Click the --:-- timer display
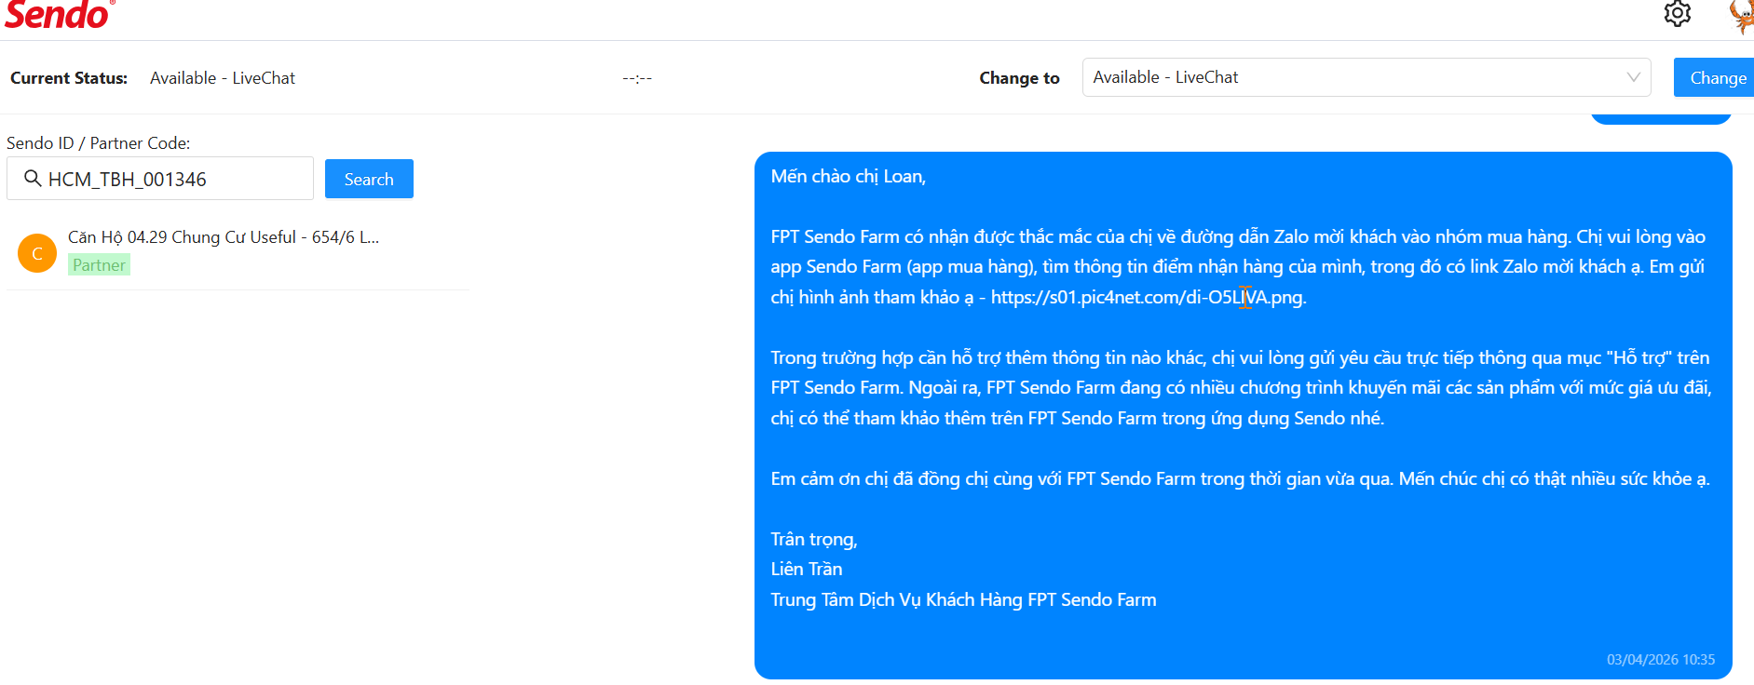 [x=637, y=78]
